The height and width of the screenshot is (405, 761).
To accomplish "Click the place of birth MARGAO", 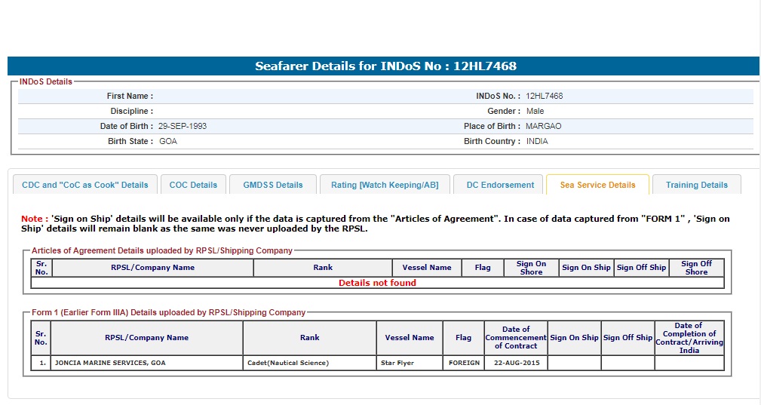I will click(544, 127).
